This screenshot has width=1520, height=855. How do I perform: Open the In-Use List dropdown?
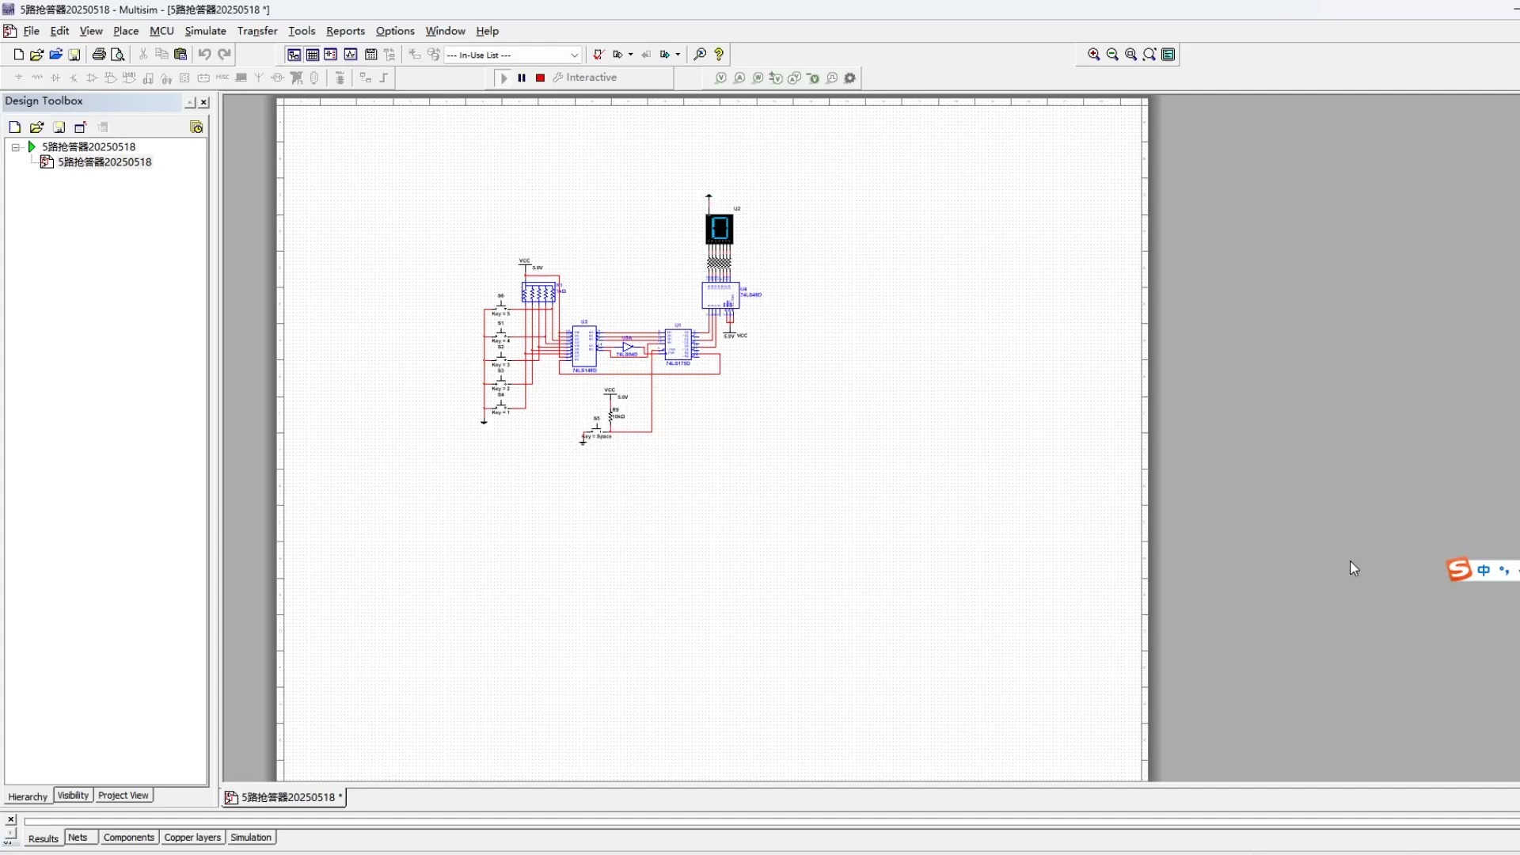click(575, 55)
